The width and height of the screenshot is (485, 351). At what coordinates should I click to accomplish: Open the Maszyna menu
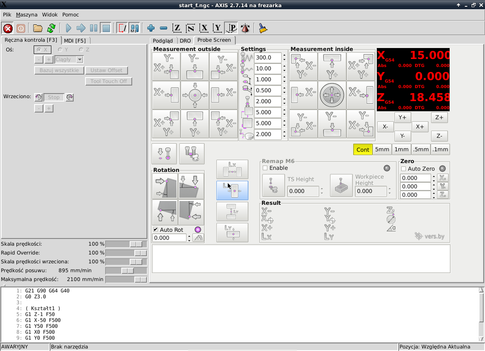coord(27,14)
